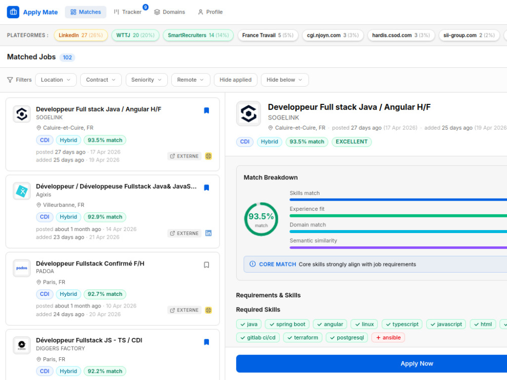This screenshot has height=380, width=507.
Task: Click the DIGGERS FACTORY company logo
Action: 22,346
